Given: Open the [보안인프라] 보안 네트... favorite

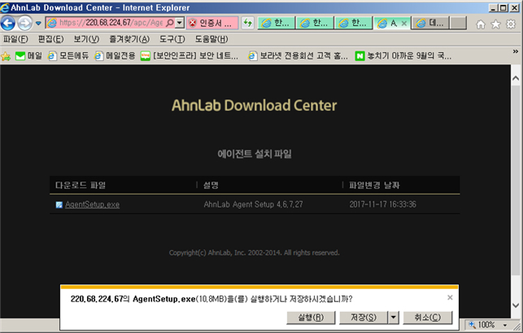Looking at the screenshot, I should 190,56.
